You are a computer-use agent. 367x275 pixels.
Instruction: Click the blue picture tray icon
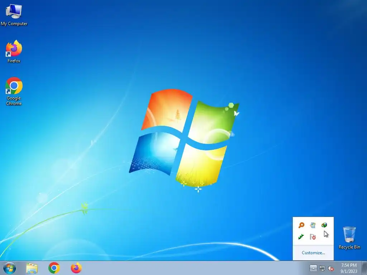(x=313, y=225)
